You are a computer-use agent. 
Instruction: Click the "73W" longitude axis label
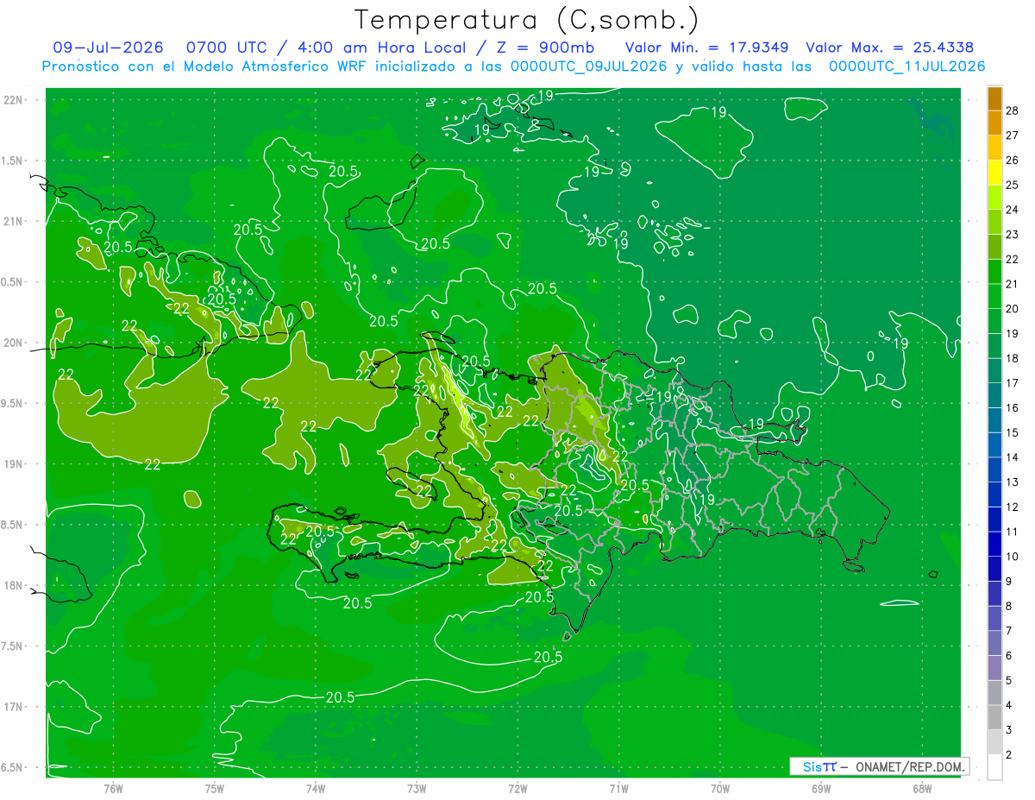417,788
